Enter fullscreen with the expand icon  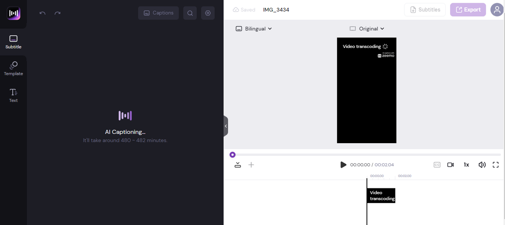pos(496,165)
